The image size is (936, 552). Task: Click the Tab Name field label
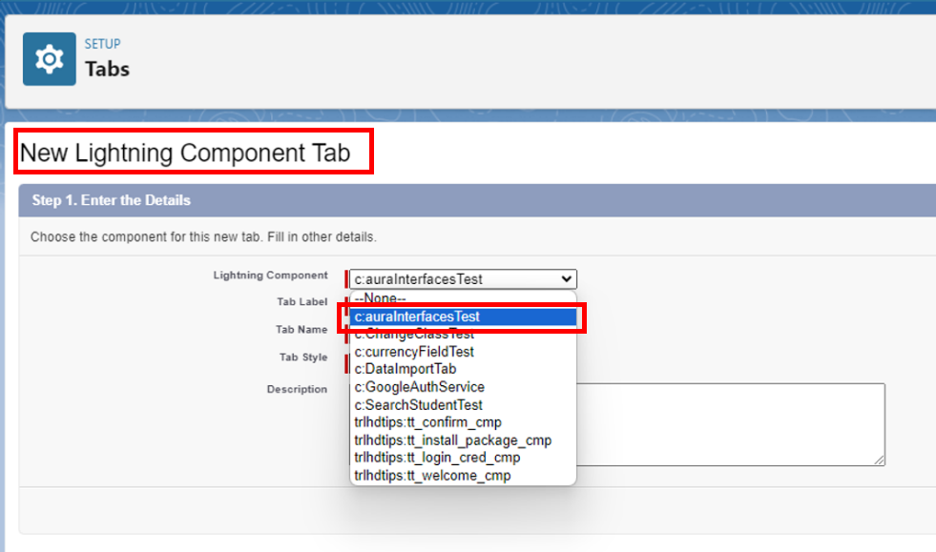pyautogui.click(x=302, y=330)
